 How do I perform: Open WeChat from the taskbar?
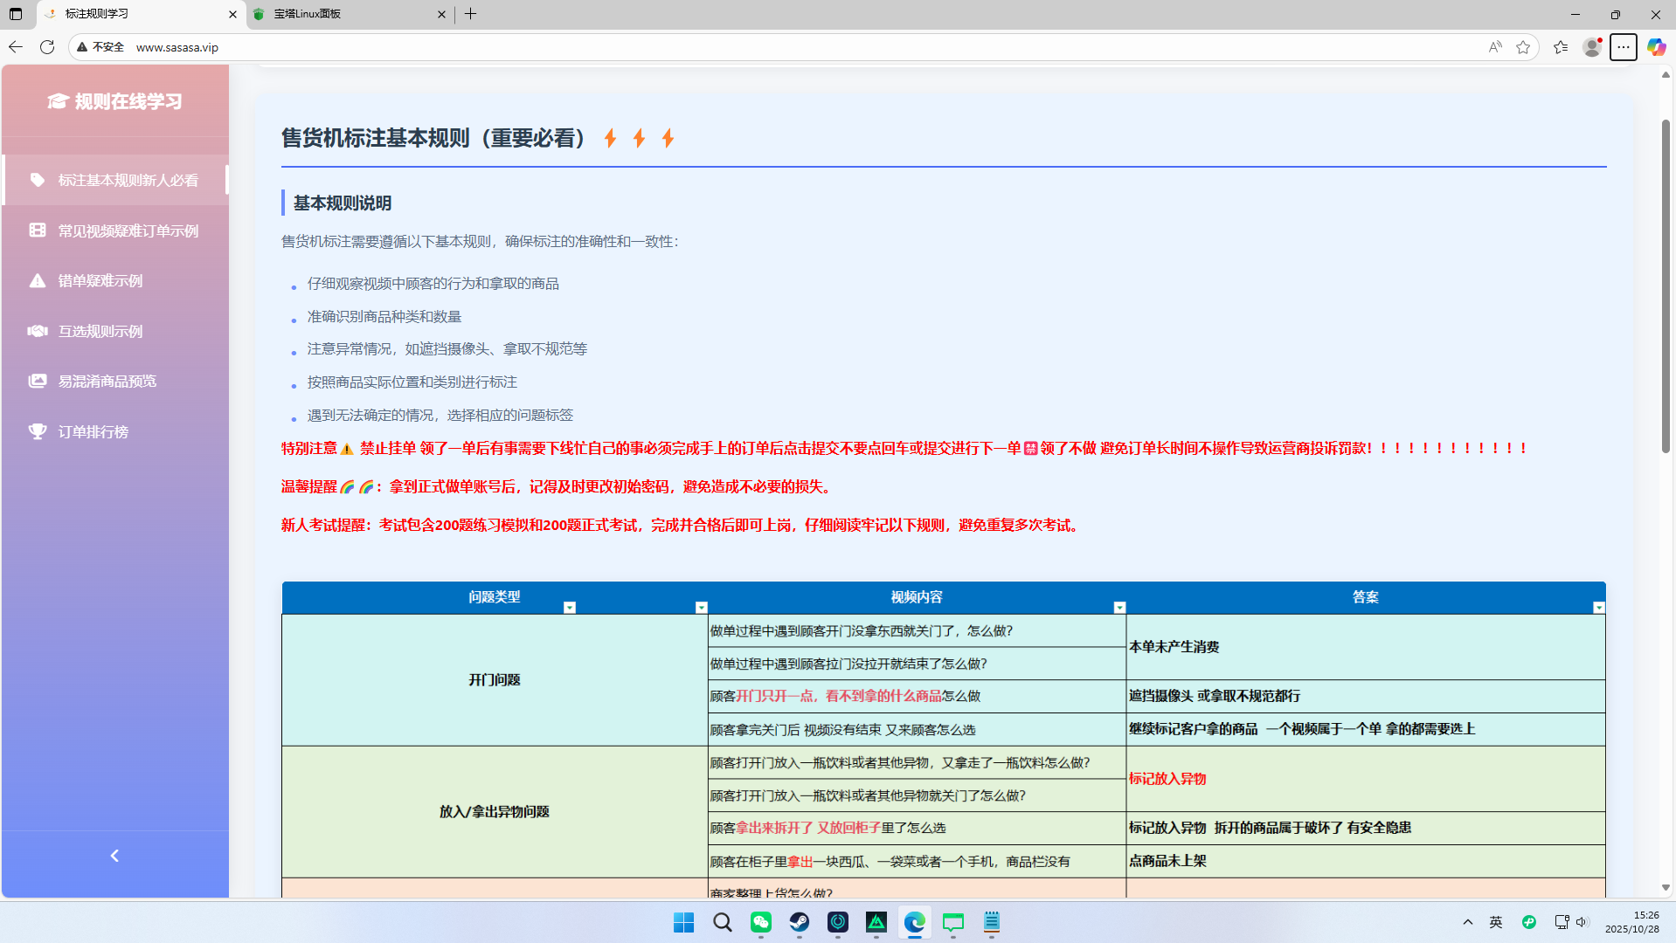(761, 922)
